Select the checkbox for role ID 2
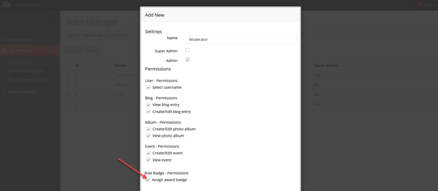The image size is (438, 191). coord(67,85)
